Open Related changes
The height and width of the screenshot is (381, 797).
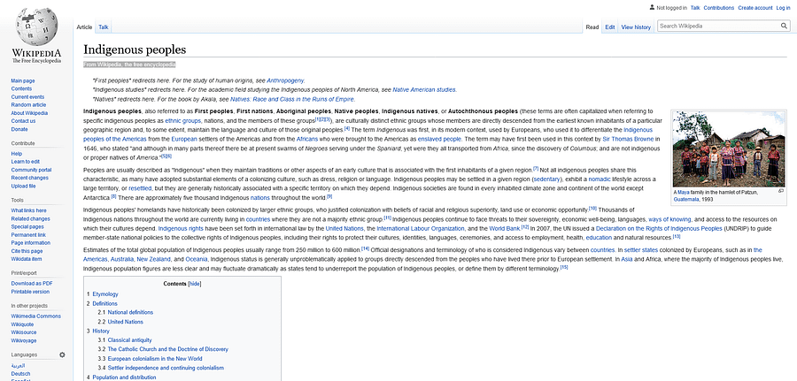(x=30, y=218)
